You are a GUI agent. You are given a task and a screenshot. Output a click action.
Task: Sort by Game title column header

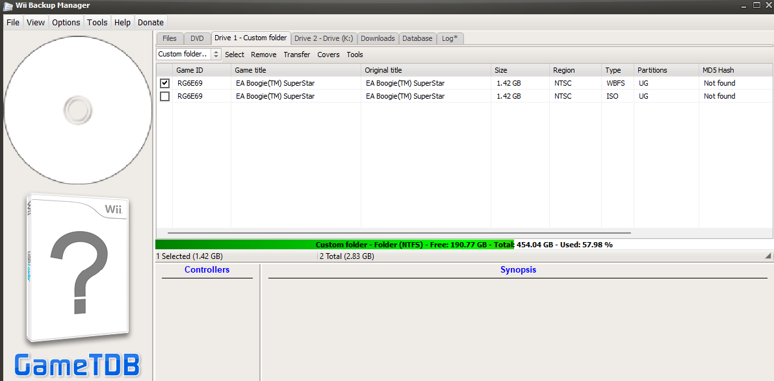296,70
